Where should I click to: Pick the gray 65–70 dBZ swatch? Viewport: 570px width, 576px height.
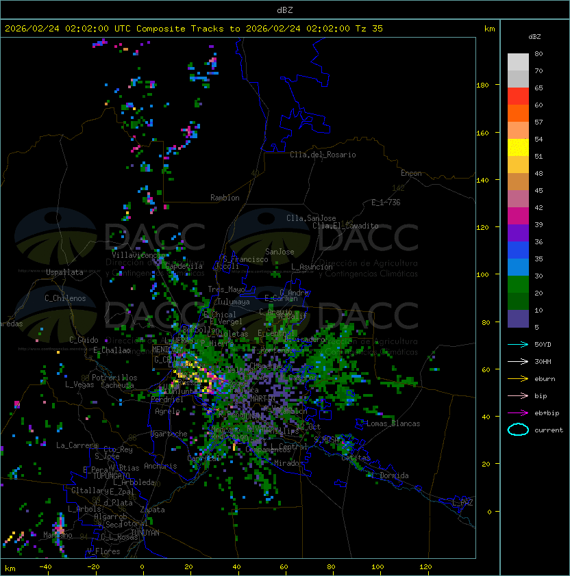pyautogui.click(x=518, y=79)
